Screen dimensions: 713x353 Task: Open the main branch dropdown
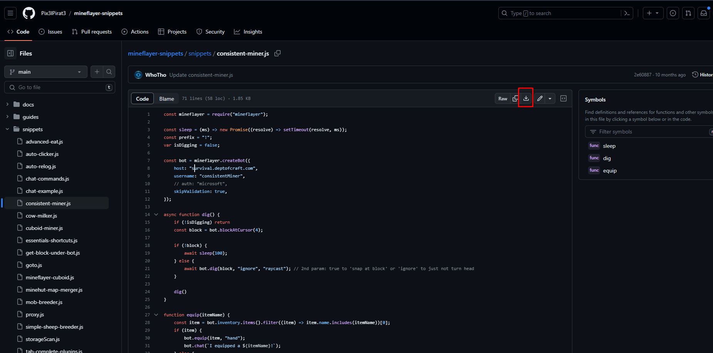[x=45, y=72]
